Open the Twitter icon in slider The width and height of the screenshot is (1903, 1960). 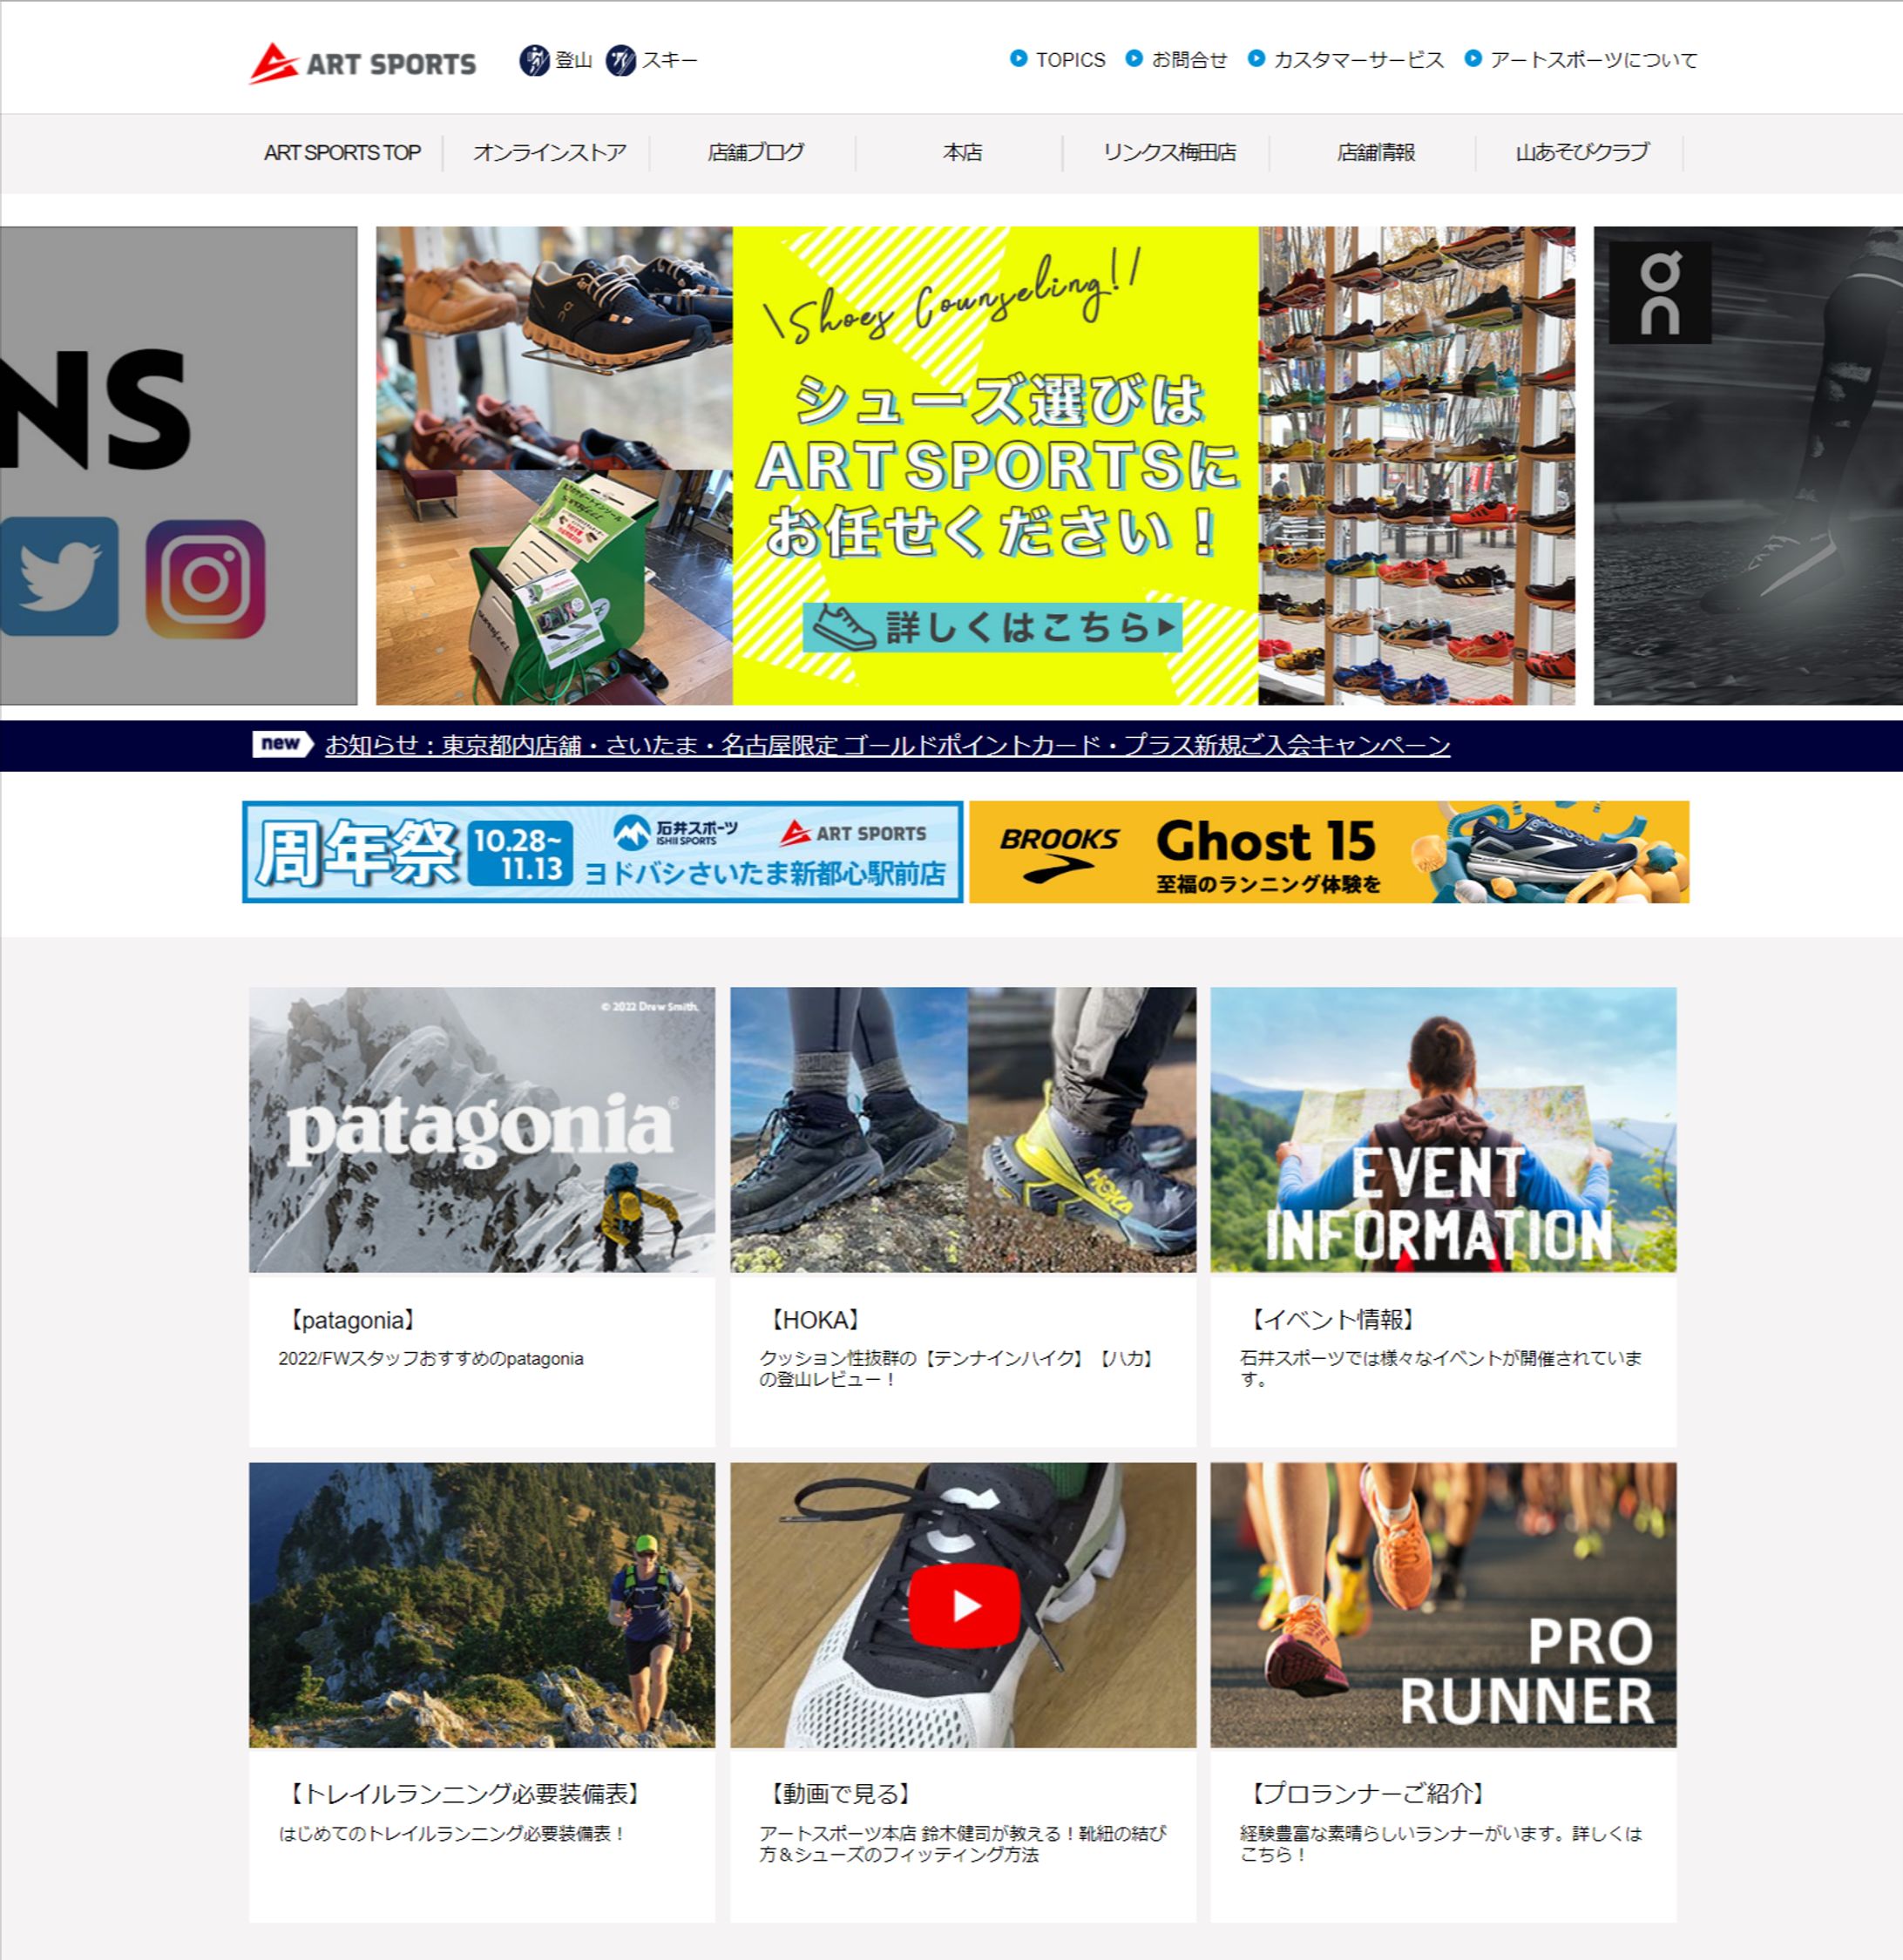(x=59, y=576)
